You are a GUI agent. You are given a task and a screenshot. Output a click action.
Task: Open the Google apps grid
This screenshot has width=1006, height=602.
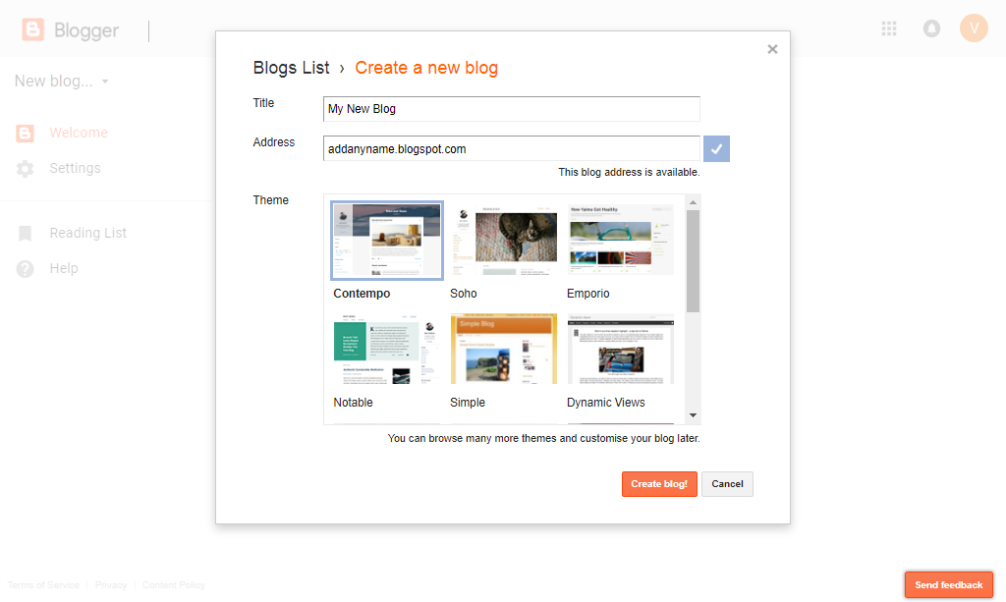click(x=889, y=28)
